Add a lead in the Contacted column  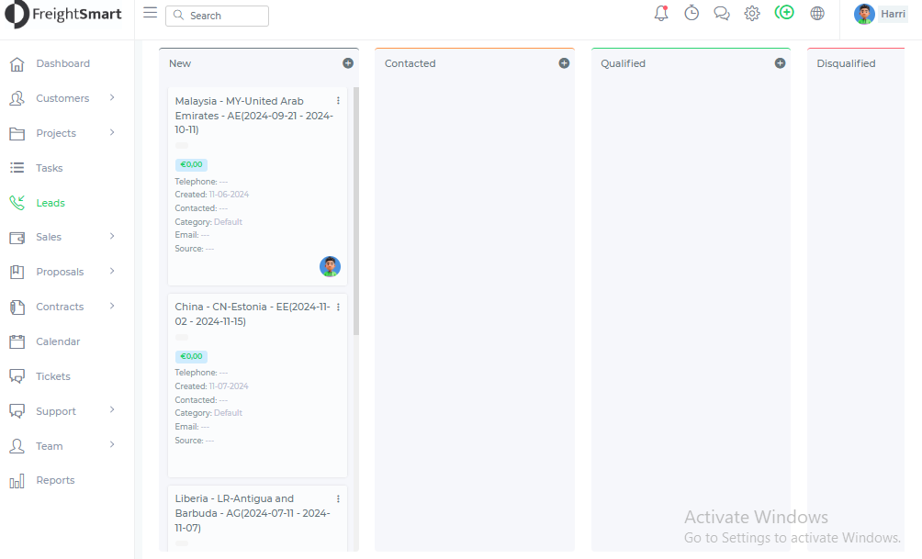(564, 63)
